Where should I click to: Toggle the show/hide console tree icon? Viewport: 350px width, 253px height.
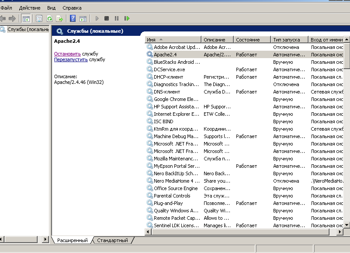(x=26, y=18)
